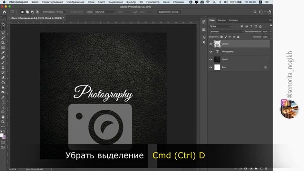304x171 pixels.
Task: Select the Pen tool
Action: pos(3,97)
